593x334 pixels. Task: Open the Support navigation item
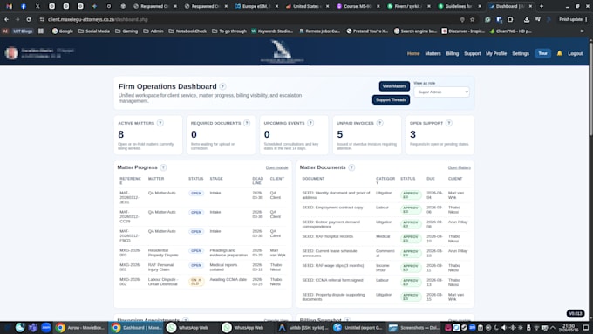(472, 54)
